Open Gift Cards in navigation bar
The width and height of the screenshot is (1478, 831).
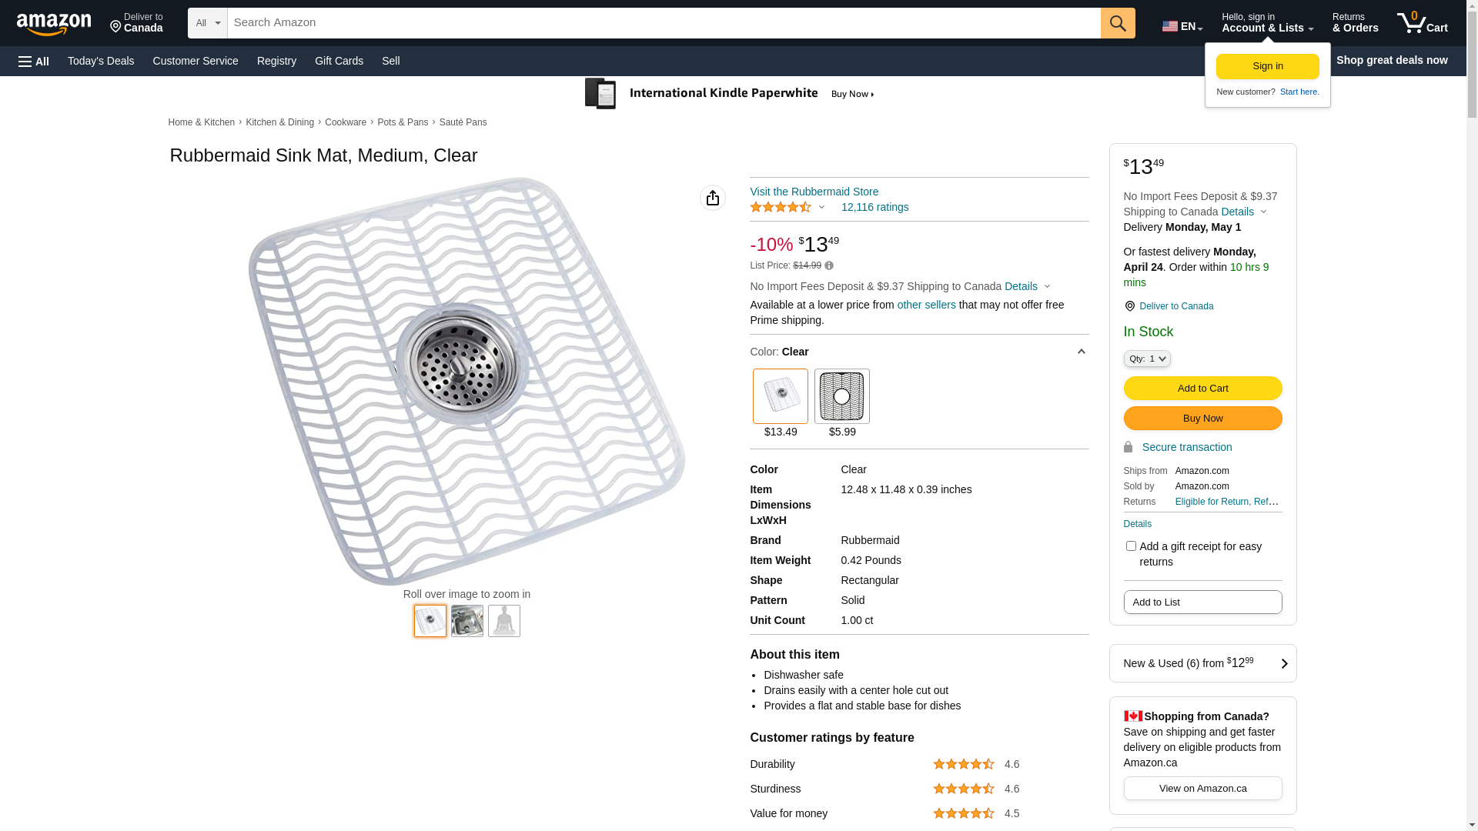click(x=339, y=61)
